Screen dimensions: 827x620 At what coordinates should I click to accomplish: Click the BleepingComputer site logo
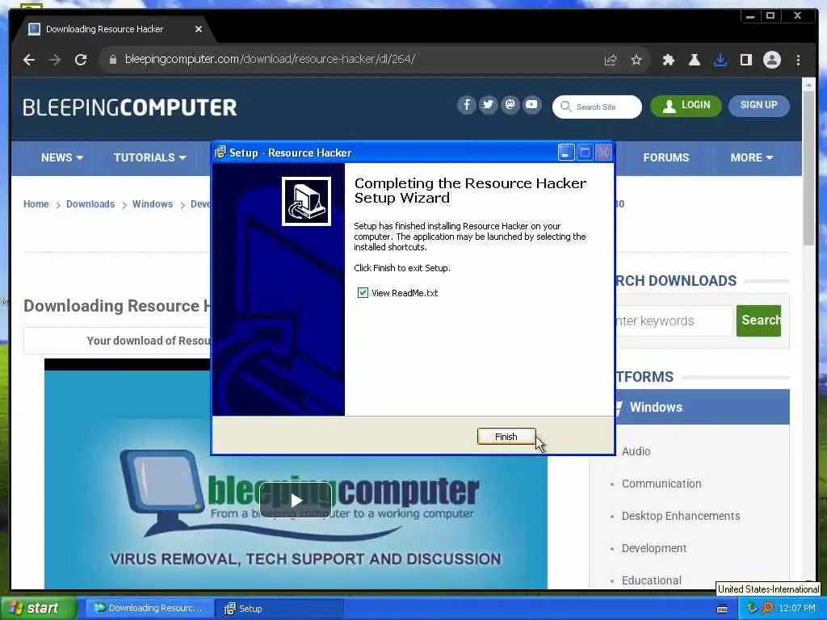[x=130, y=107]
